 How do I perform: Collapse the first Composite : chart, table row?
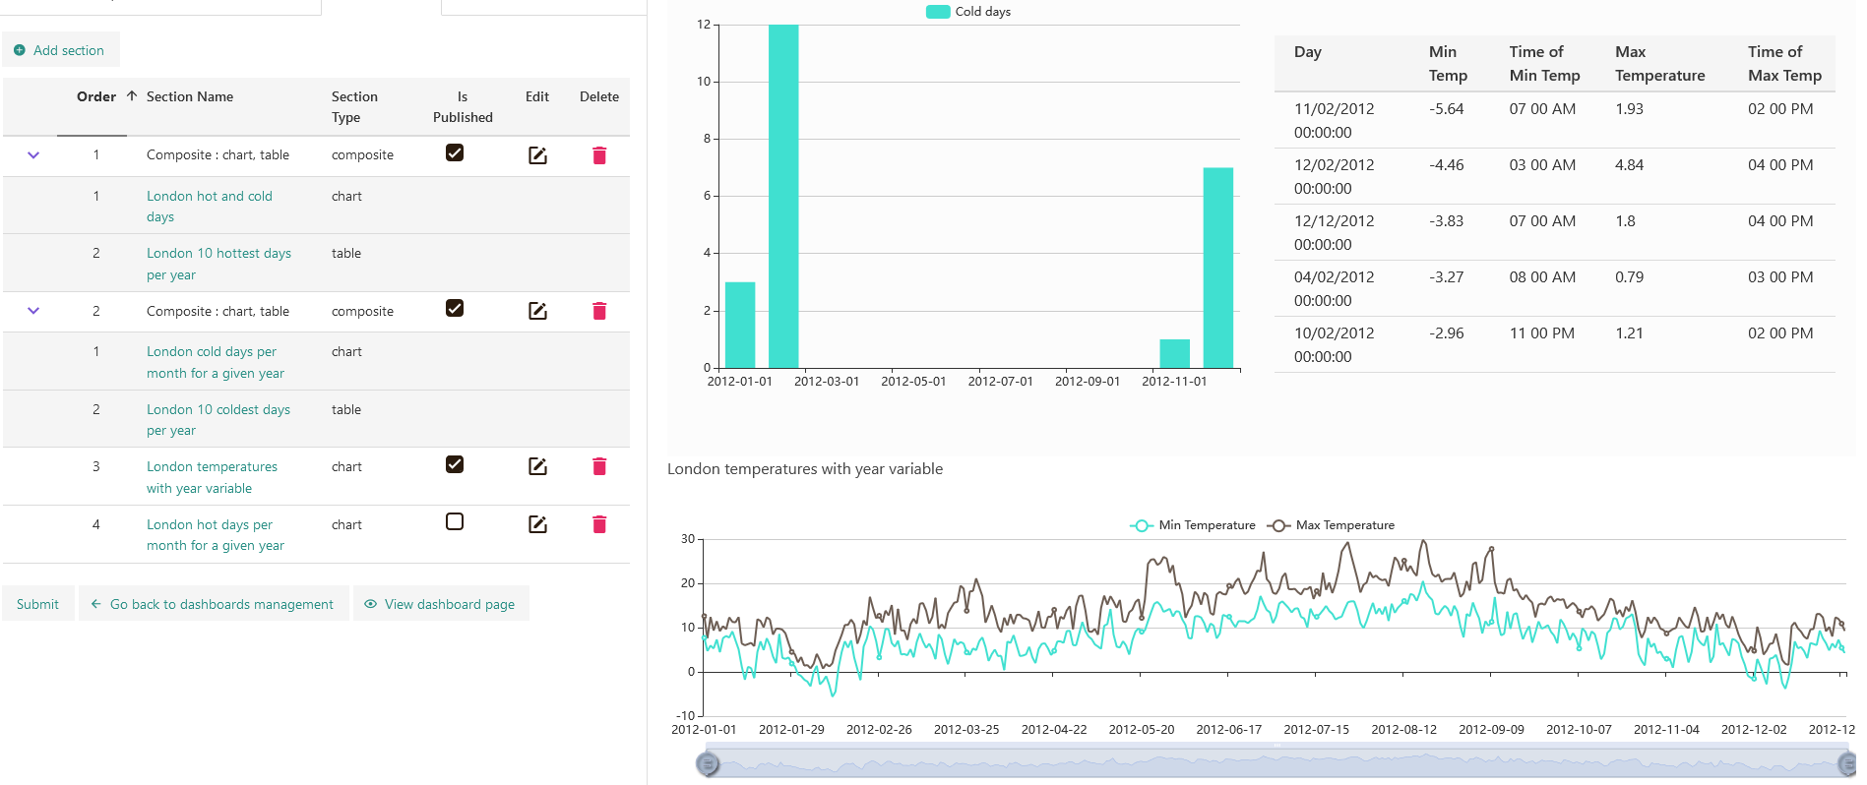[x=33, y=154]
